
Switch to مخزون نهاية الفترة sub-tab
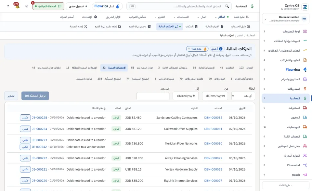click(x=139, y=26)
